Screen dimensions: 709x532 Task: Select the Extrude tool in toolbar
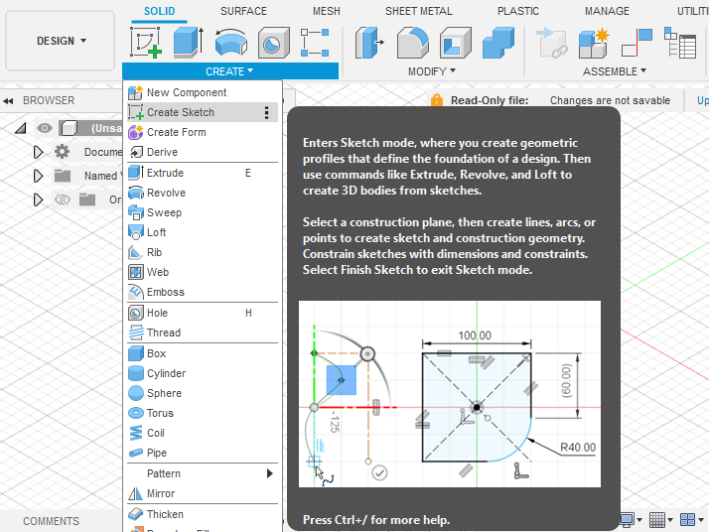(188, 43)
